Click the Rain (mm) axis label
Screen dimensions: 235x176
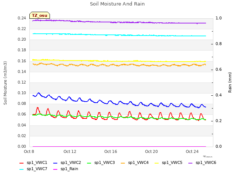coord(230,82)
